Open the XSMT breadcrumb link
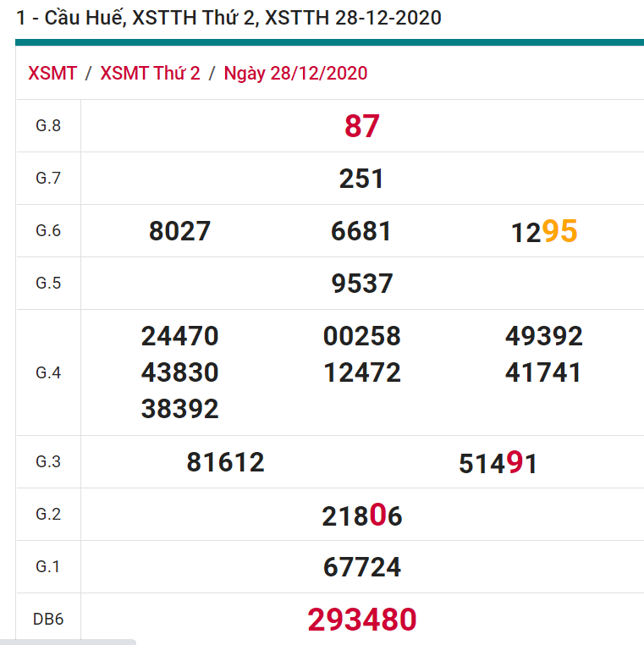 (52, 73)
